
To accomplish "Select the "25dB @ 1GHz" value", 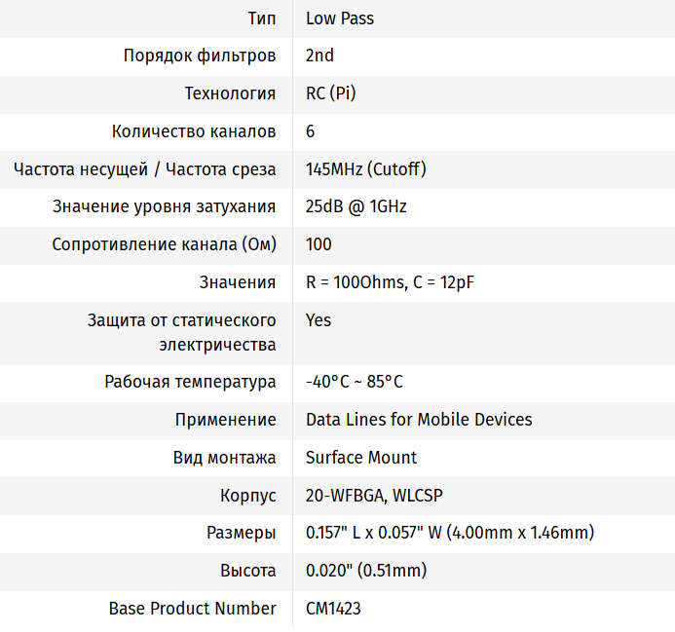I will point(356,206).
